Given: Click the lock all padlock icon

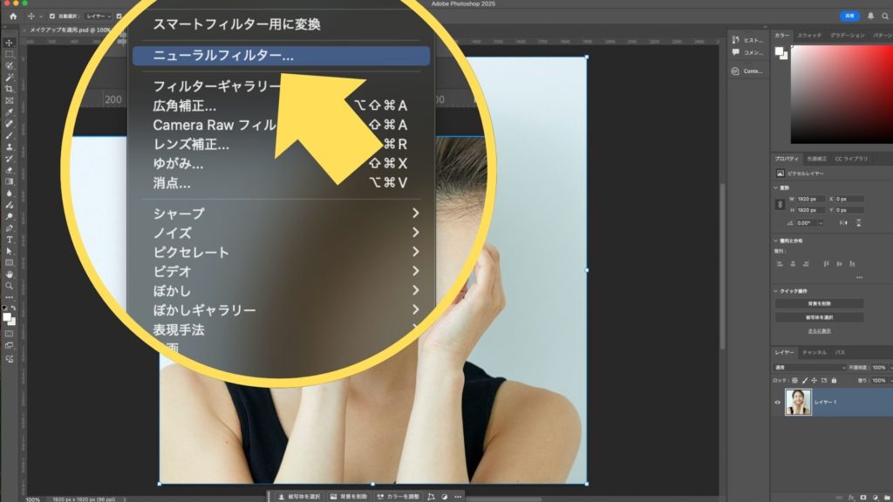Looking at the screenshot, I should pyautogui.click(x=835, y=381).
